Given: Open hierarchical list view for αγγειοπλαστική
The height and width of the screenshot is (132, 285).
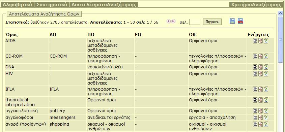Looking at the screenshot, I should pos(255,111).
